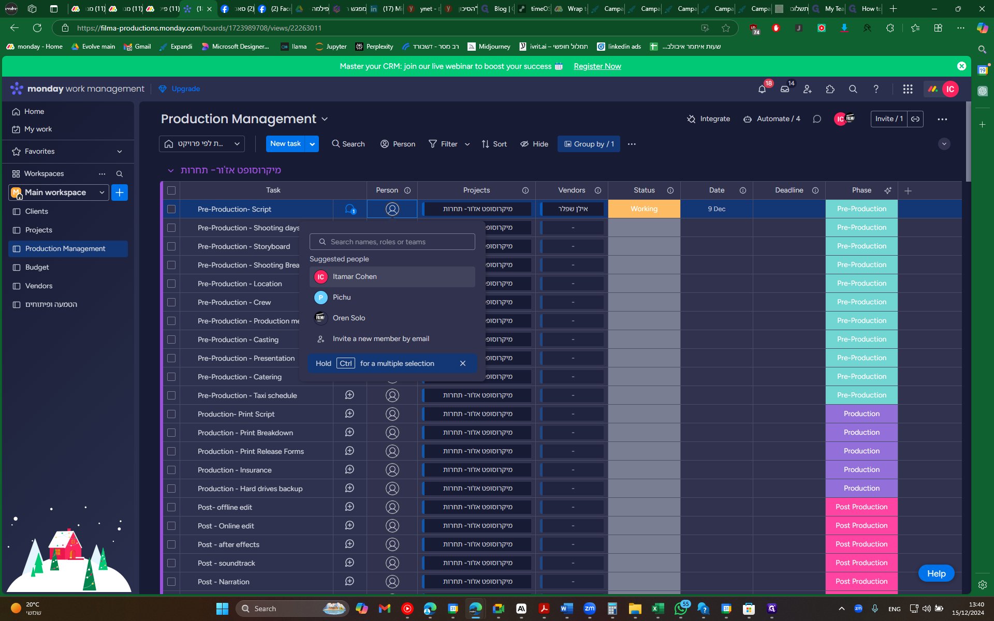
Task: Click Person column info icon
Action: tap(407, 190)
